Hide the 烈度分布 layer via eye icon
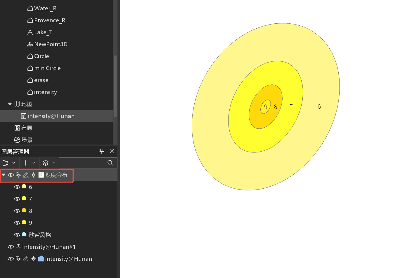 click(x=11, y=175)
